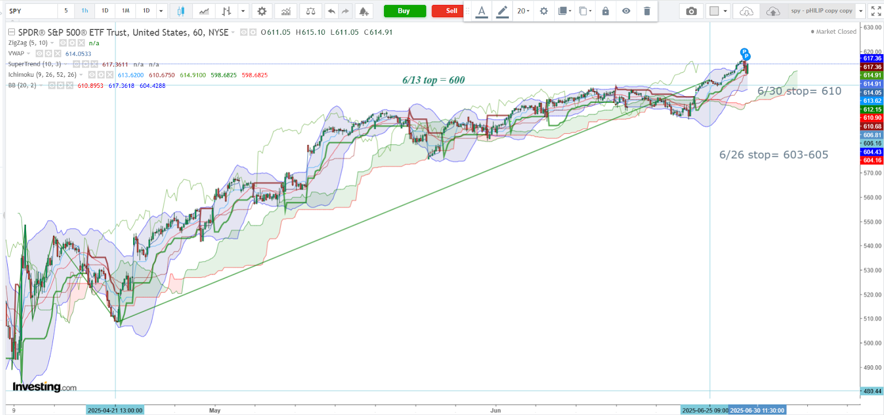Remove the ZigZag indicator
The height and width of the screenshot is (415, 884).
[81, 43]
